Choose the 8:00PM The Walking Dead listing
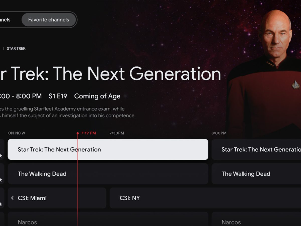The image size is (301, 226). [256, 174]
